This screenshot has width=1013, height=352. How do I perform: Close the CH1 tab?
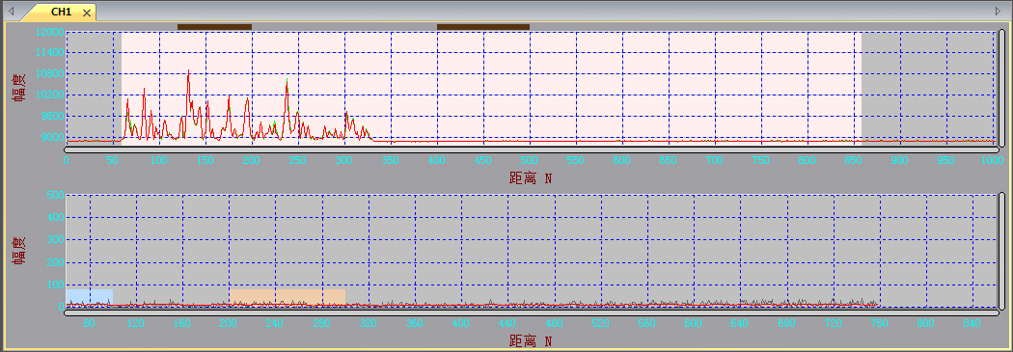point(87,13)
